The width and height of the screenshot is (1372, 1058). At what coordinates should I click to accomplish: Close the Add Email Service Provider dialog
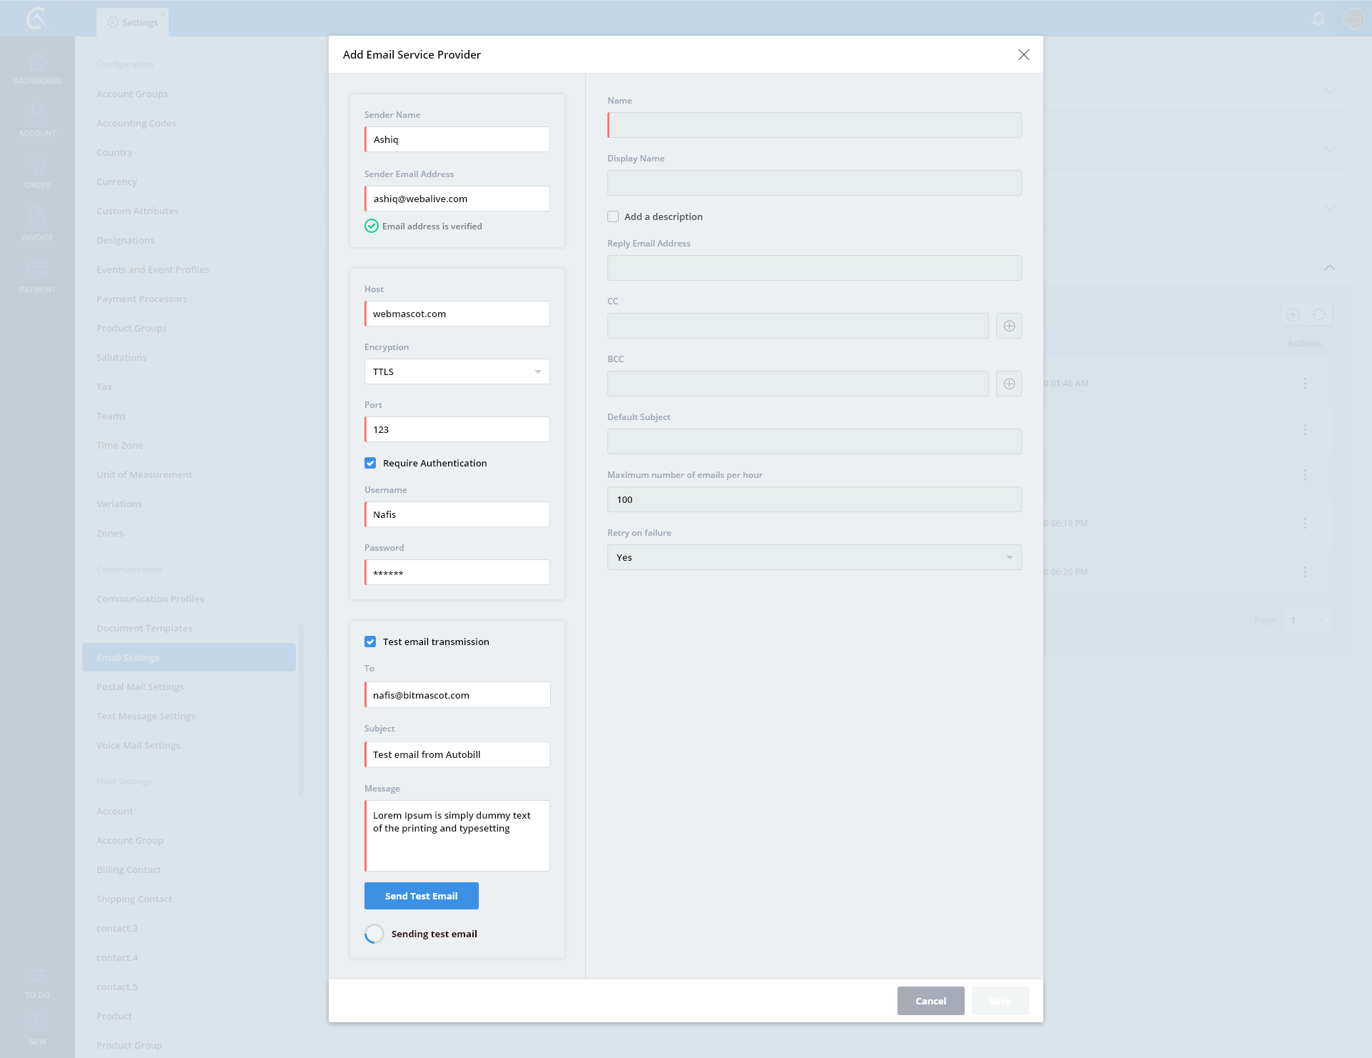[x=1023, y=55]
